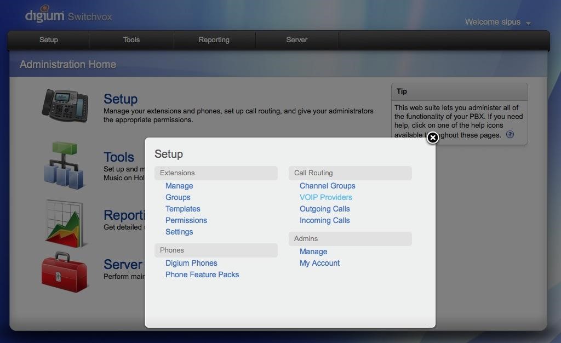Click the Extensions section header
561x343 pixels.
[x=216, y=173]
